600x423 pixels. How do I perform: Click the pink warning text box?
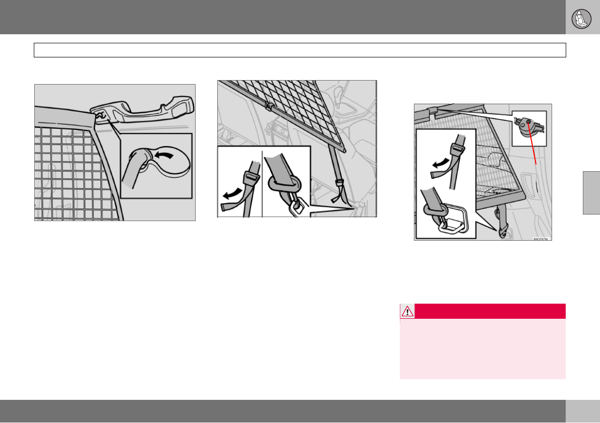click(x=483, y=349)
